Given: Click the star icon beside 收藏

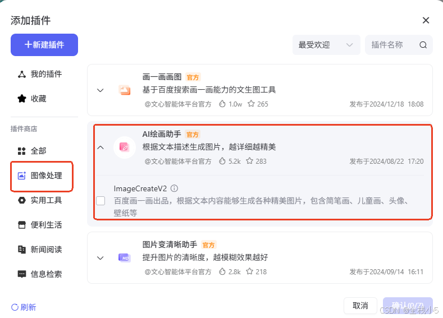Looking at the screenshot, I should click(x=22, y=99).
